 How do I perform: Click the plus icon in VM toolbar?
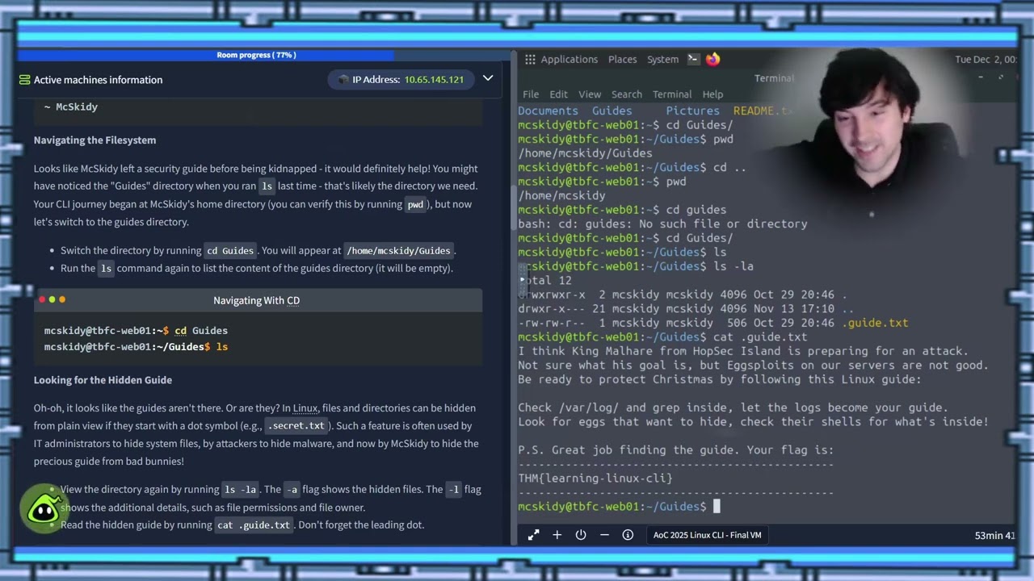click(x=557, y=535)
